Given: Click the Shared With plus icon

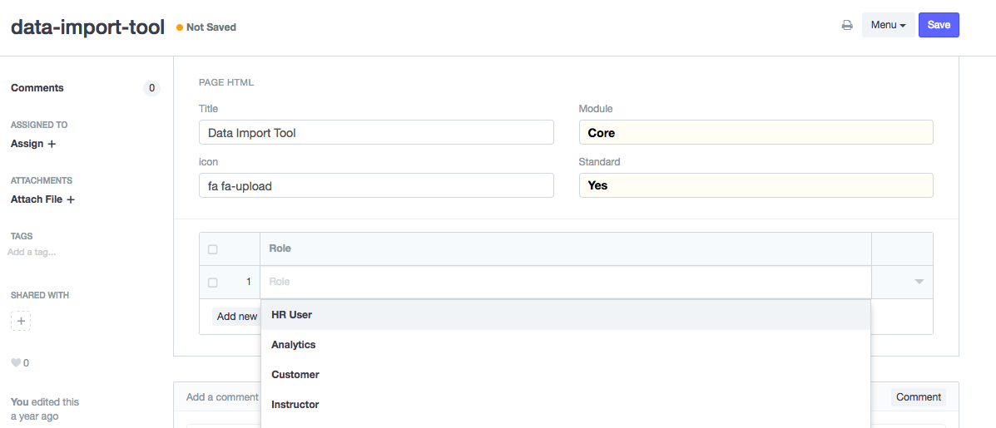Looking at the screenshot, I should coord(21,321).
